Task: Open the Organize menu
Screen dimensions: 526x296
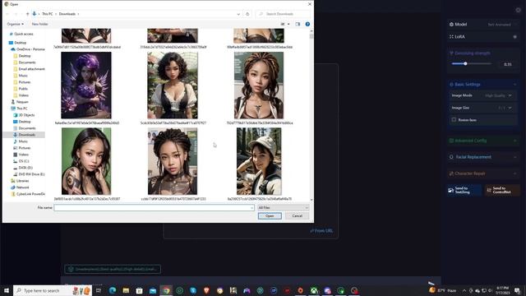Action: click(15, 24)
